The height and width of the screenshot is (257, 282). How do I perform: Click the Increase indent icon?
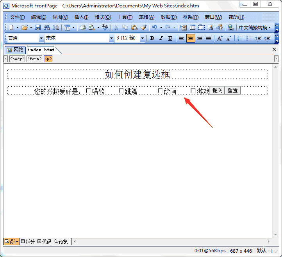click(x=267, y=38)
